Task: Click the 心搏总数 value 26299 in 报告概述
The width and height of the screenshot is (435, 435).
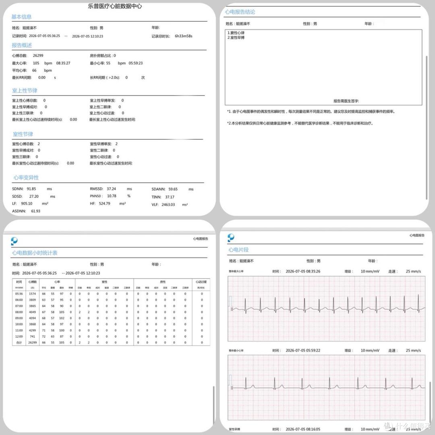Action: pyautogui.click(x=38, y=56)
